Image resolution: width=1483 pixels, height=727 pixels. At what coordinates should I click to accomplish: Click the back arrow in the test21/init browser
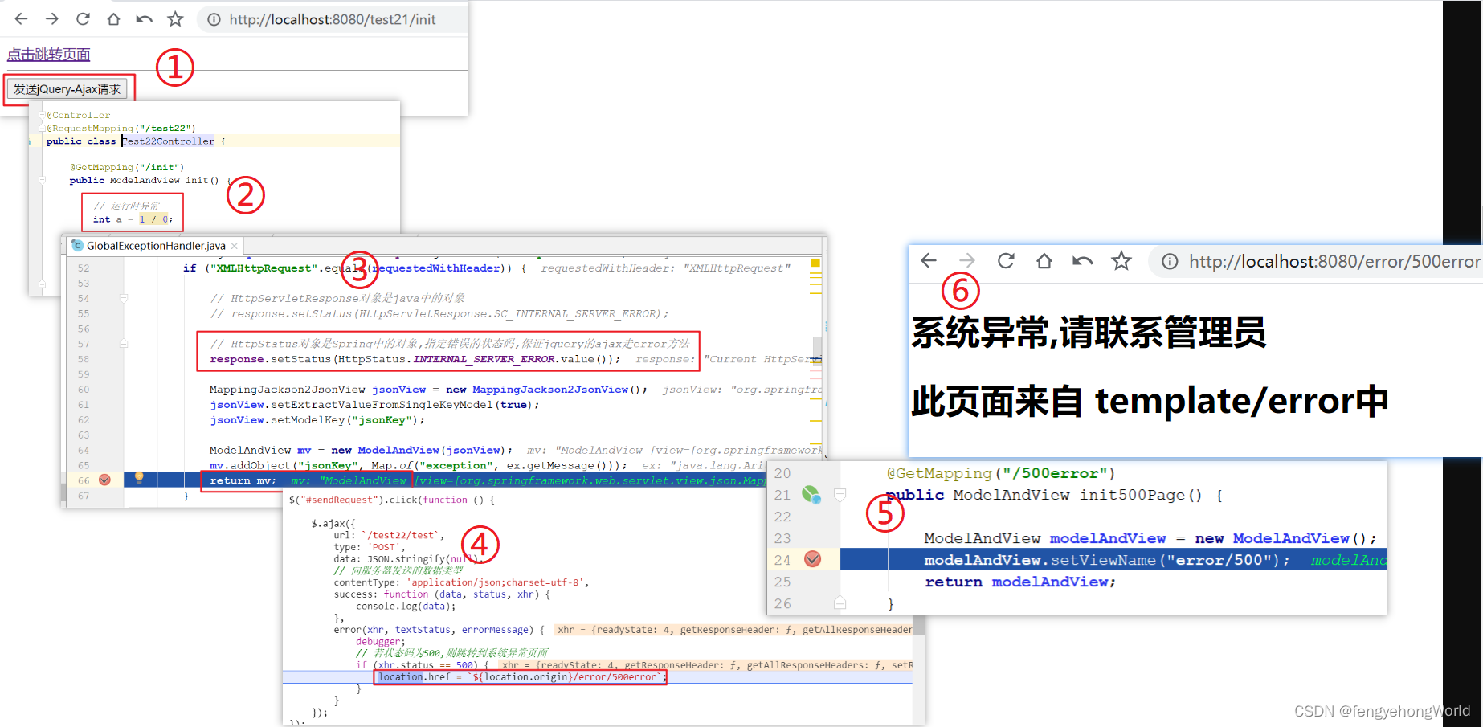click(21, 18)
